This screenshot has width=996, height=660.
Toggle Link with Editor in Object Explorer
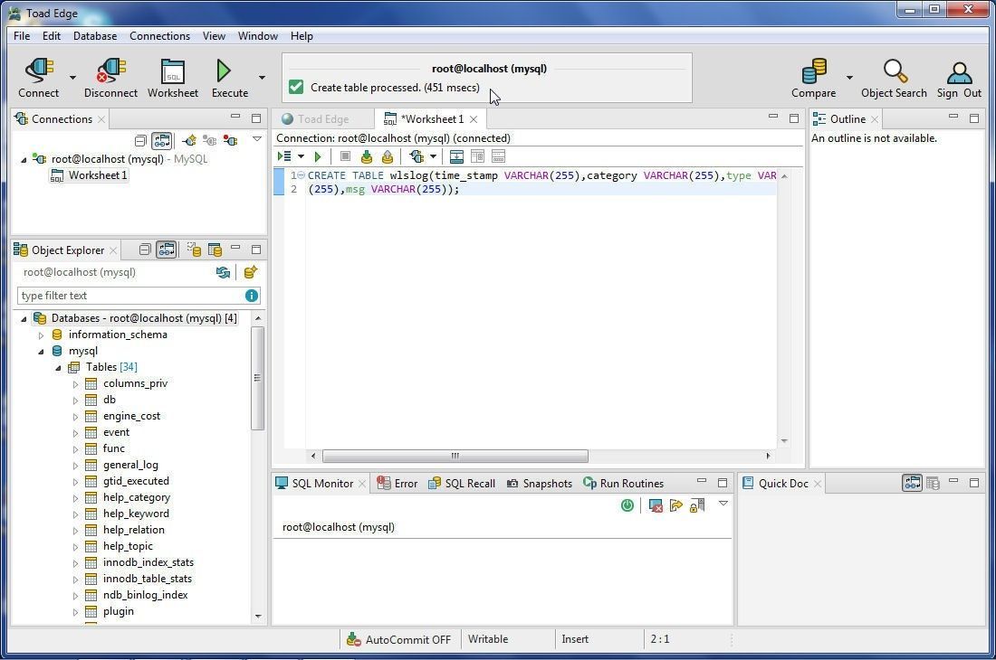click(167, 250)
